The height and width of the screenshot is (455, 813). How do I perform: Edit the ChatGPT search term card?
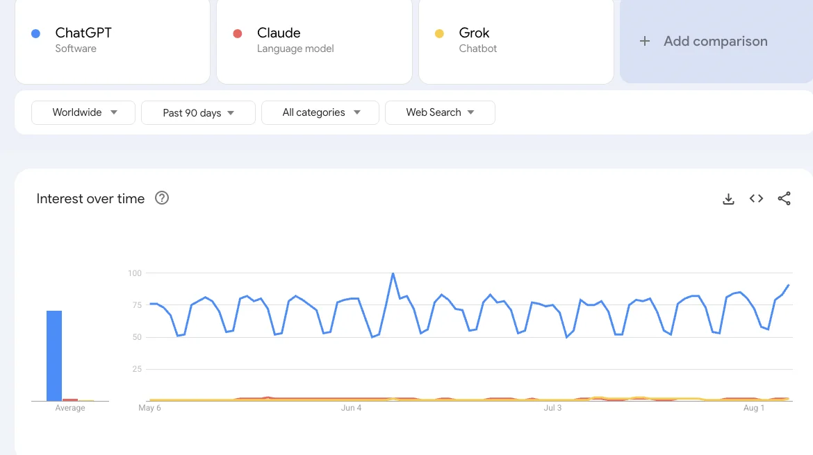tap(113, 40)
